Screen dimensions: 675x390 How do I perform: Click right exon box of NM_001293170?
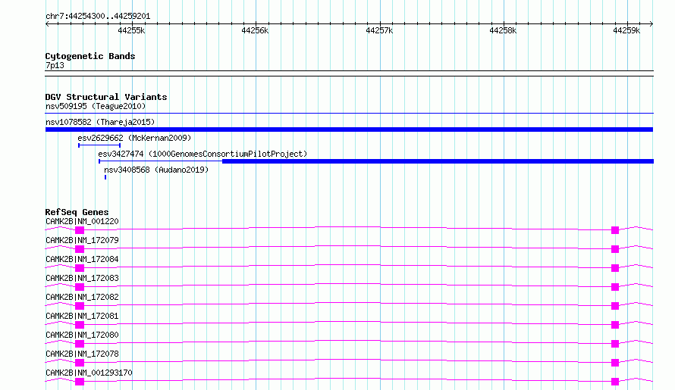(615, 382)
